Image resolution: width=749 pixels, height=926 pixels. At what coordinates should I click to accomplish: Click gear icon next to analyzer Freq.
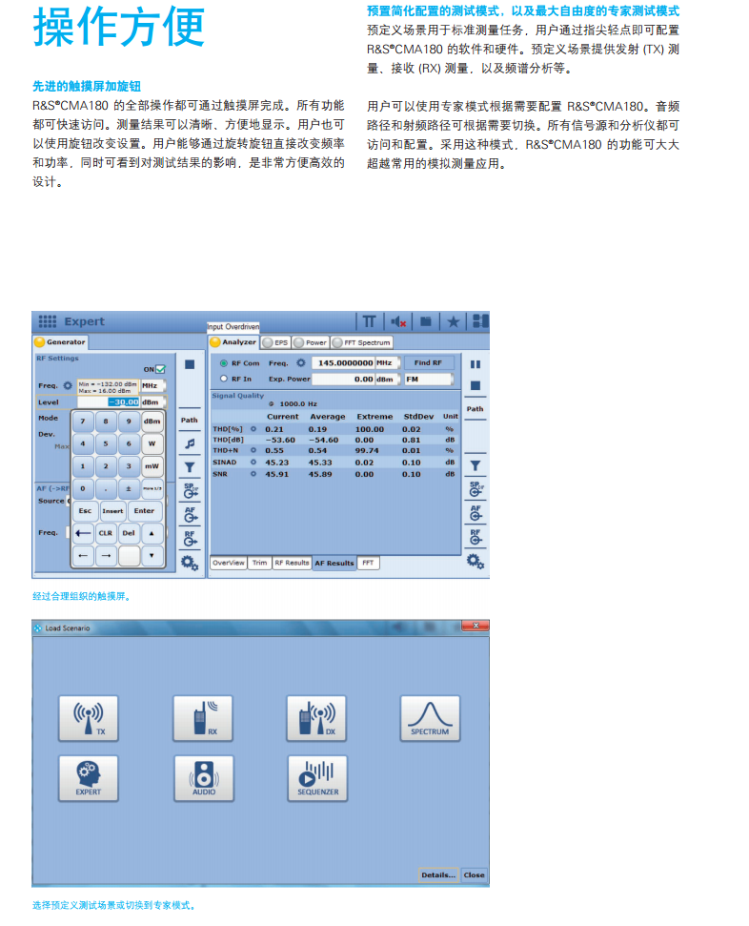pos(301,362)
